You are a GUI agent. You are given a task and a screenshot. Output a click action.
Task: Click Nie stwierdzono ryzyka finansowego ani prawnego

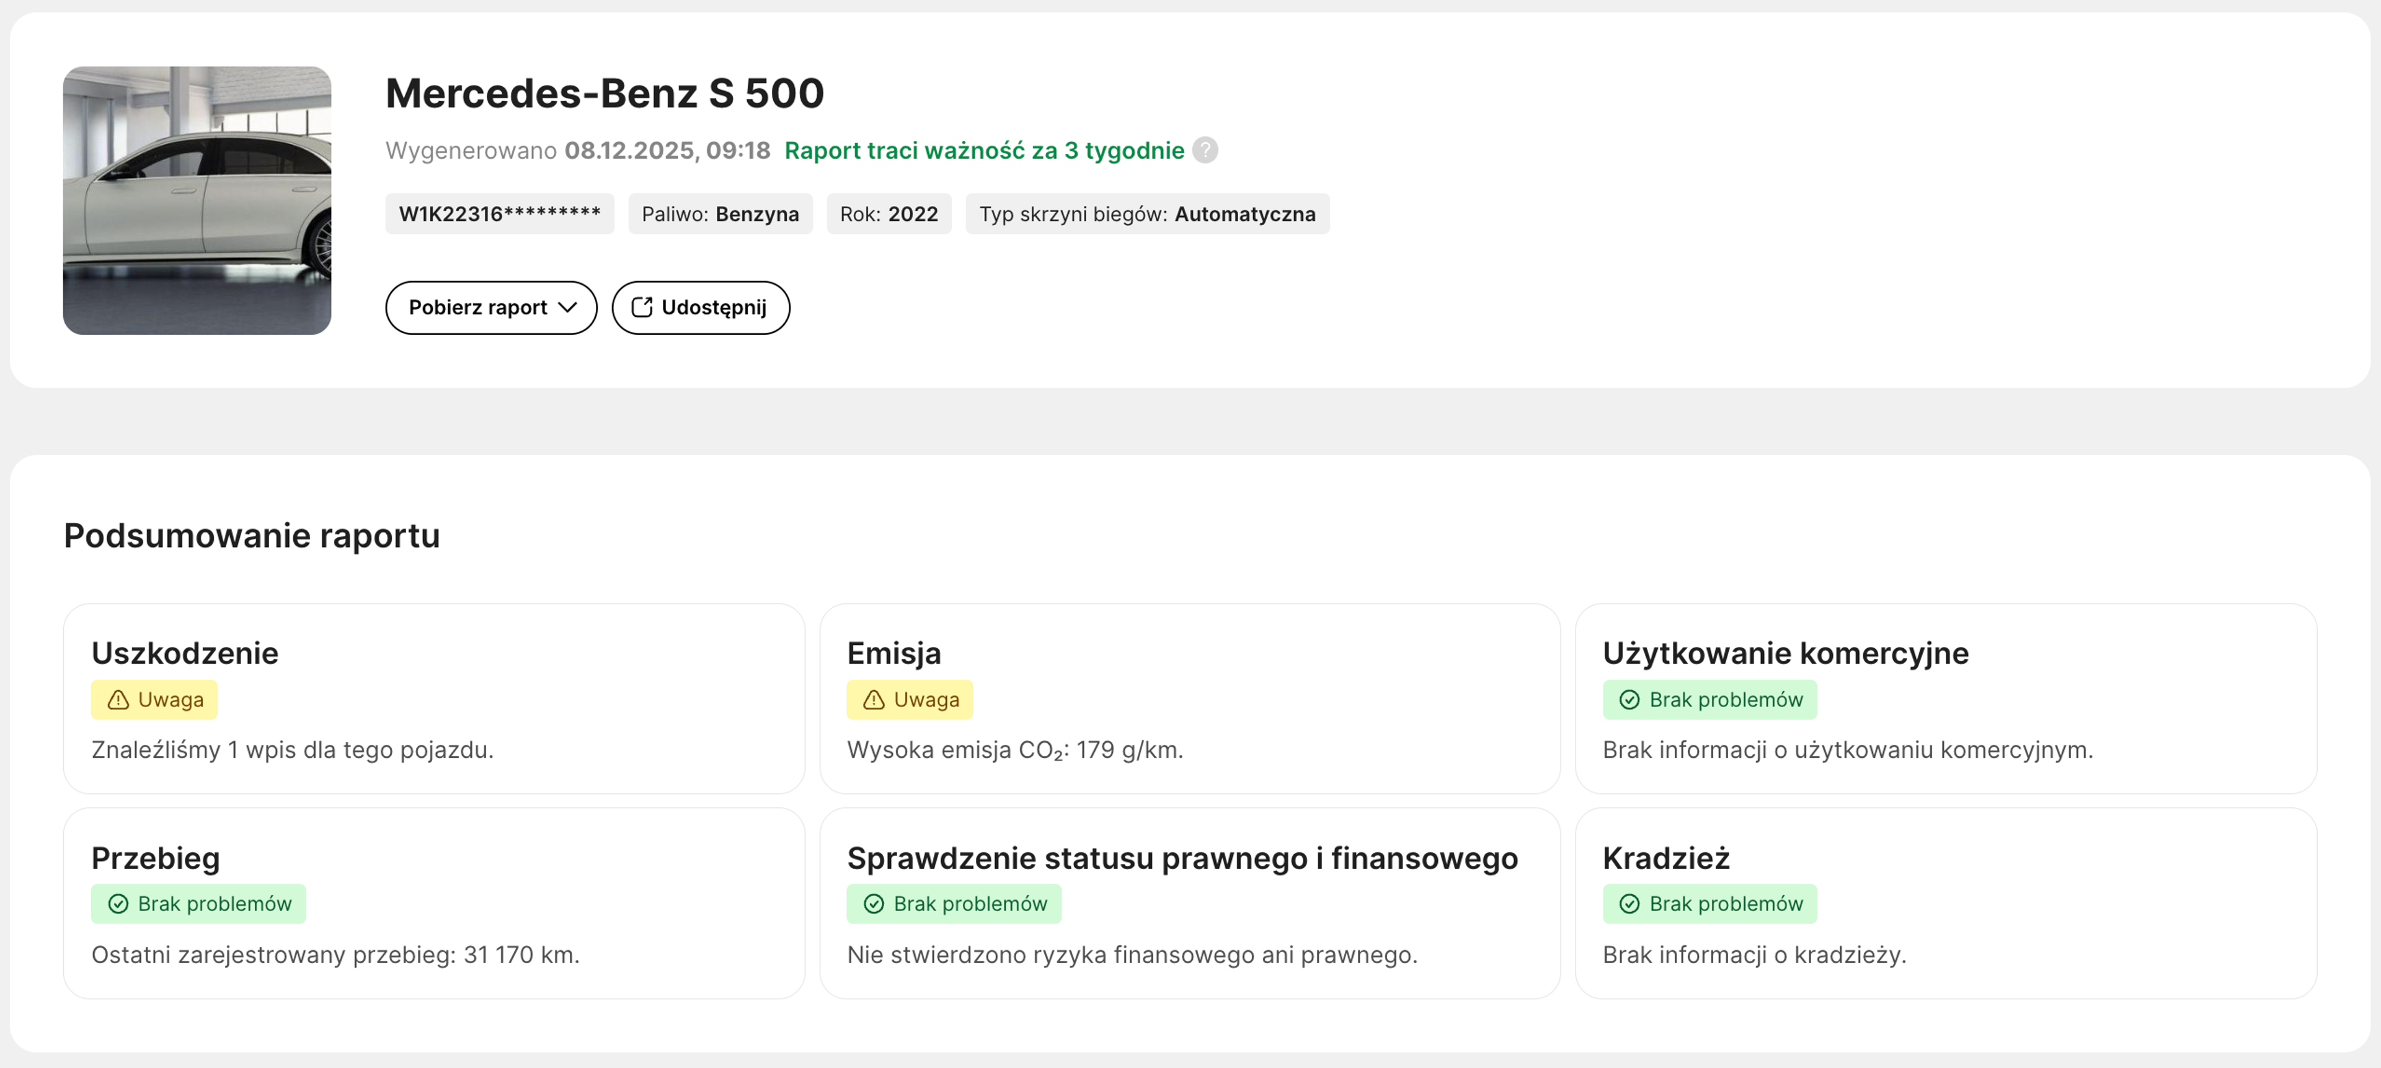tap(1132, 955)
